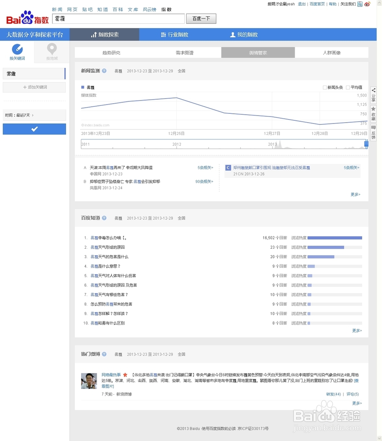
Task: Expand 5条相关 for Zhengzhou news
Action: pyautogui.click(x=352, y=168)
